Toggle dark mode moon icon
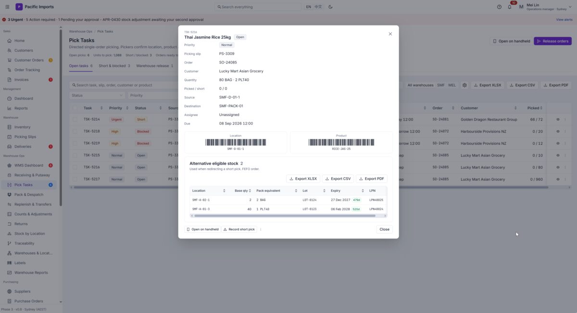This screenshot has height=313, width=577. [330, 7]
